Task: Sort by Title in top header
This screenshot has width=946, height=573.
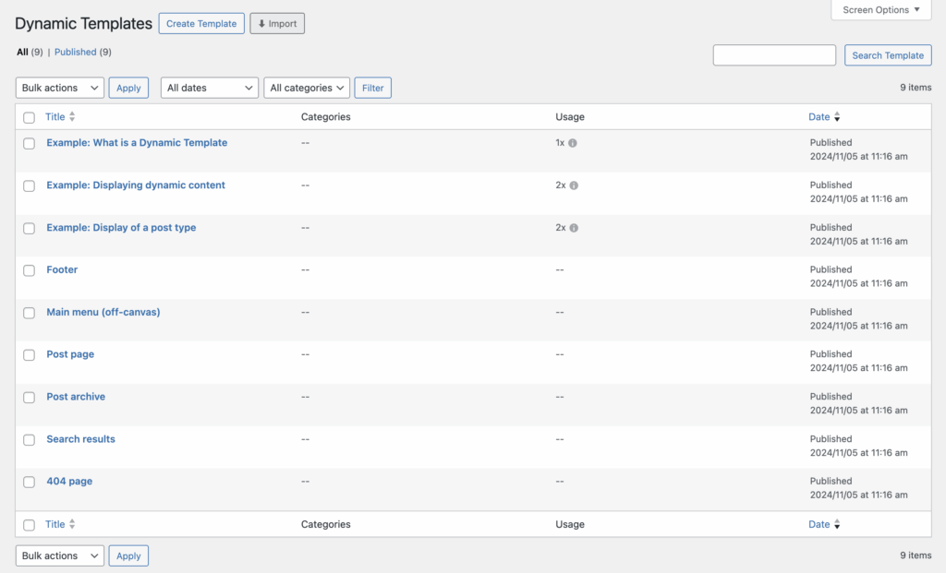Action: pyautogui.click(x=55, y=117)
